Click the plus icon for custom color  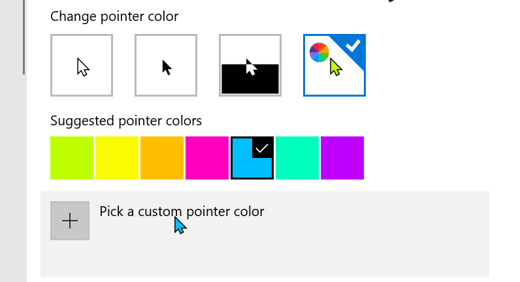[70, 221]
